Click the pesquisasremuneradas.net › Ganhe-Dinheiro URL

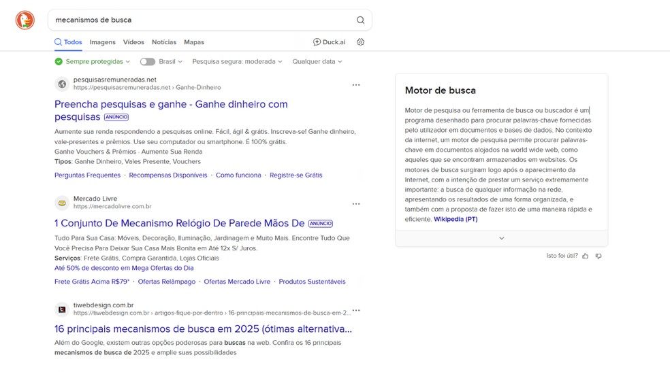[147, 88]
